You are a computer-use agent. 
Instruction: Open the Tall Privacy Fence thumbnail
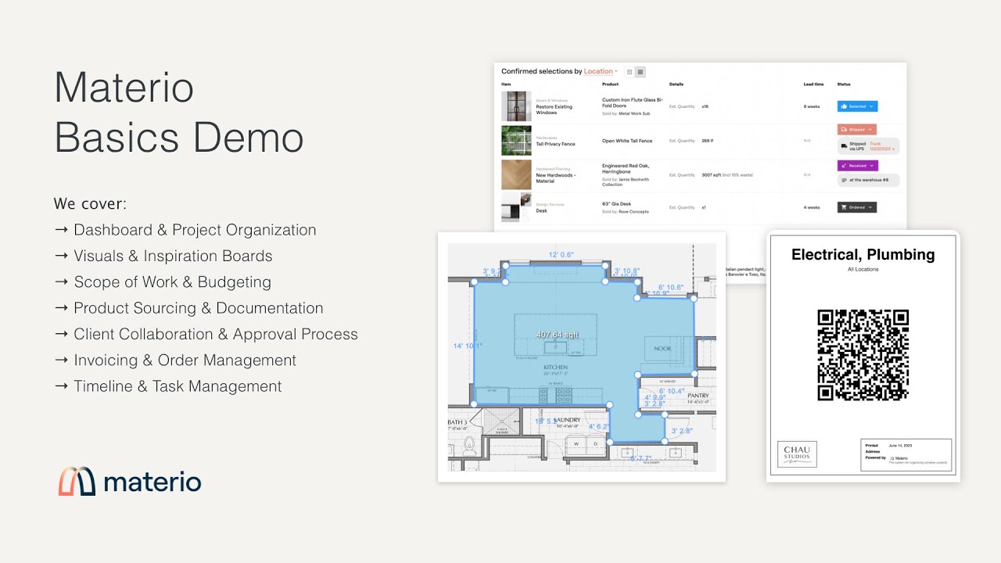516,141
